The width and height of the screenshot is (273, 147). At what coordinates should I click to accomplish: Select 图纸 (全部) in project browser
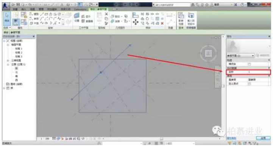(x=16, y=84)
